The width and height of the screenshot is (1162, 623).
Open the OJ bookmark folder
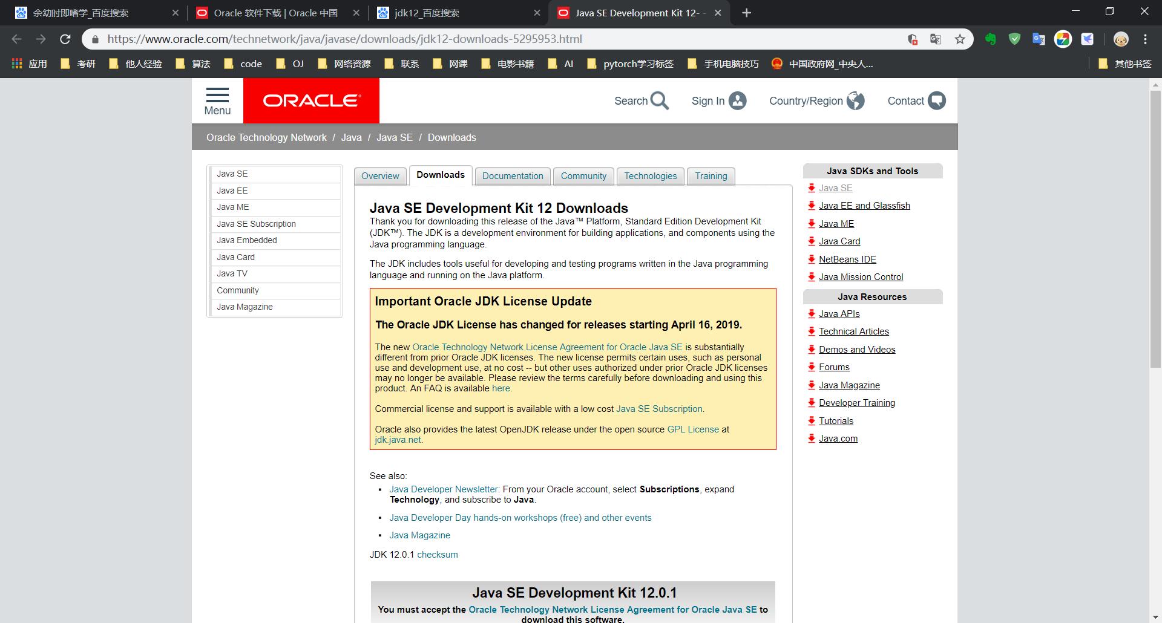[289, 64]
